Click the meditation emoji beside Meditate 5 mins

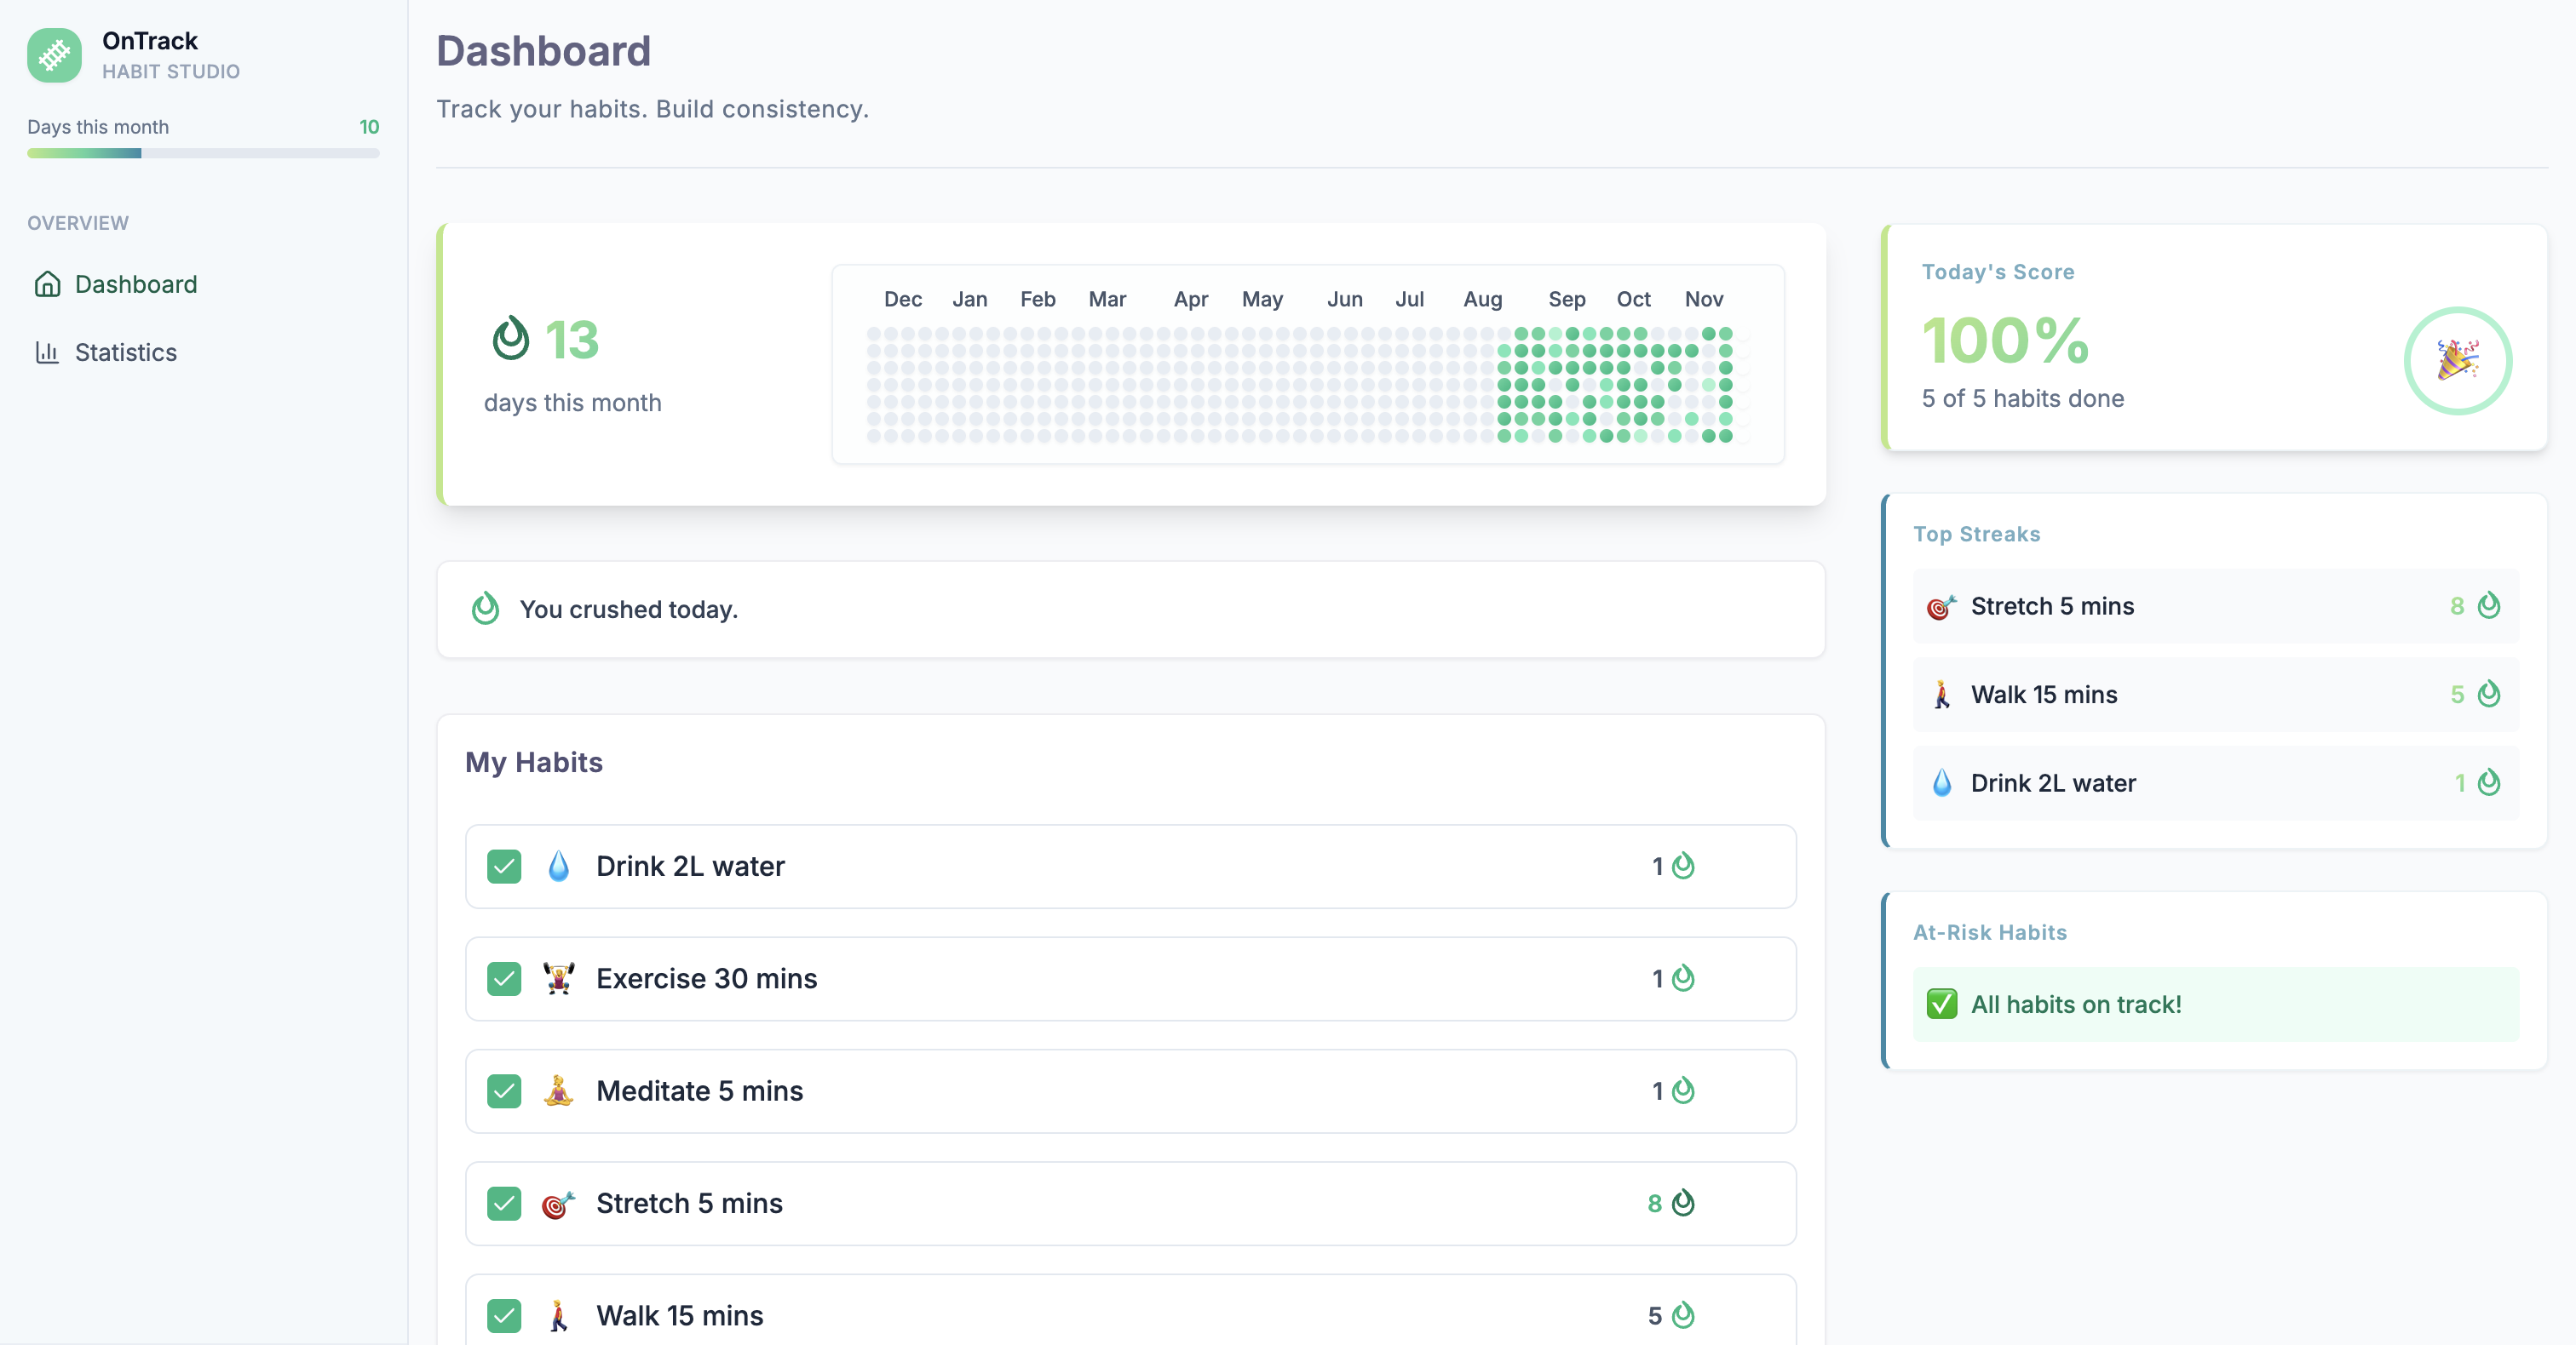[559, 1090]
